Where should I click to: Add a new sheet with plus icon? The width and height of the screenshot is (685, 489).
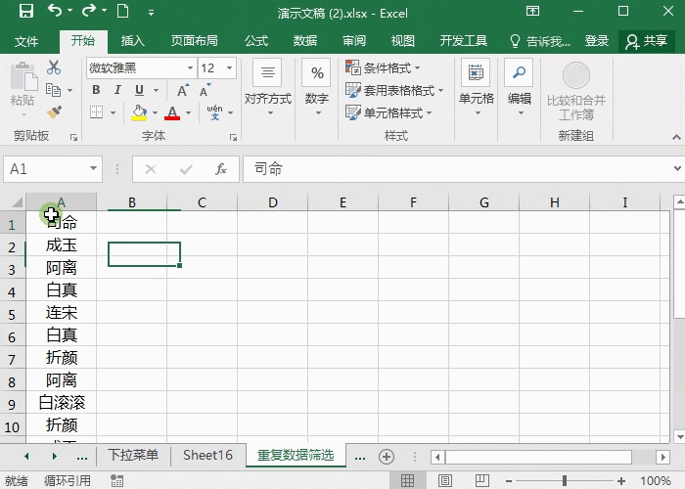pos(387,457)
